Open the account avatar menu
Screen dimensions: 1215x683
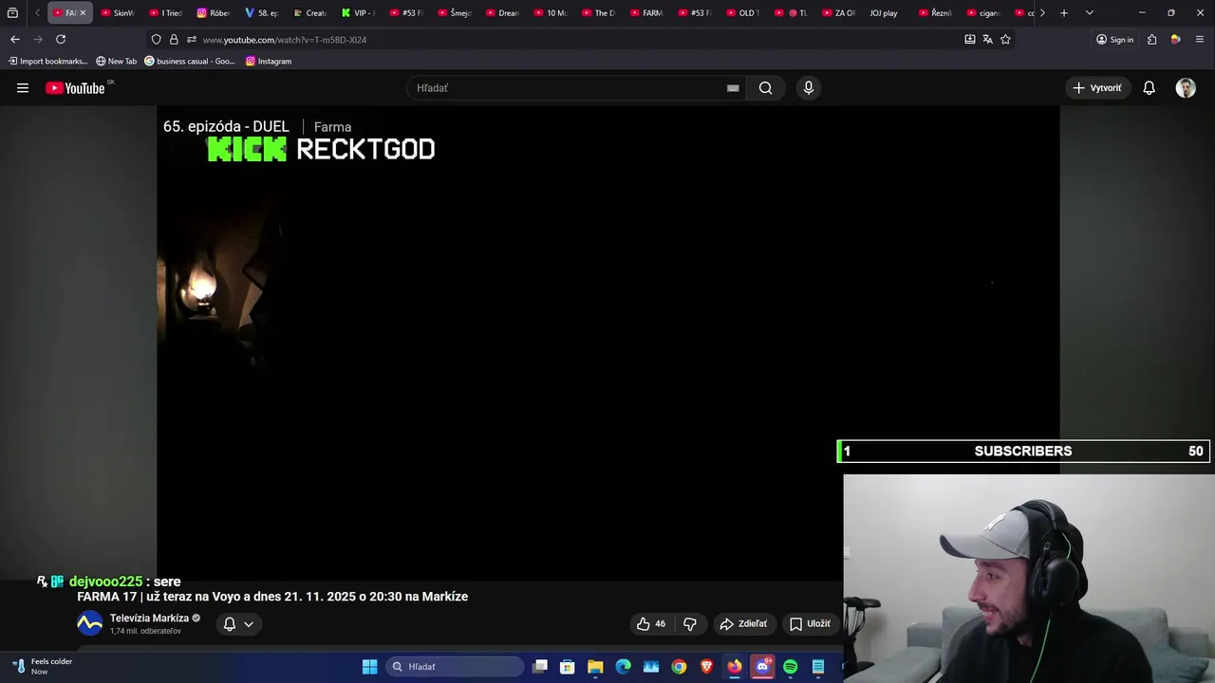1186,88
